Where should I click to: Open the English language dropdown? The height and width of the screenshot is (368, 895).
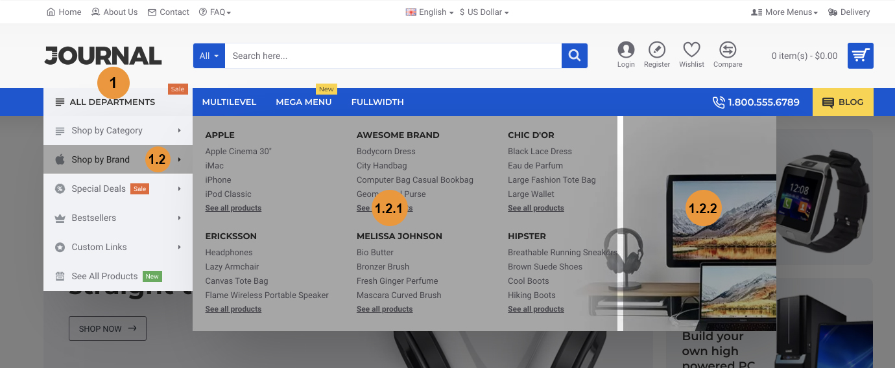(429, 12)
